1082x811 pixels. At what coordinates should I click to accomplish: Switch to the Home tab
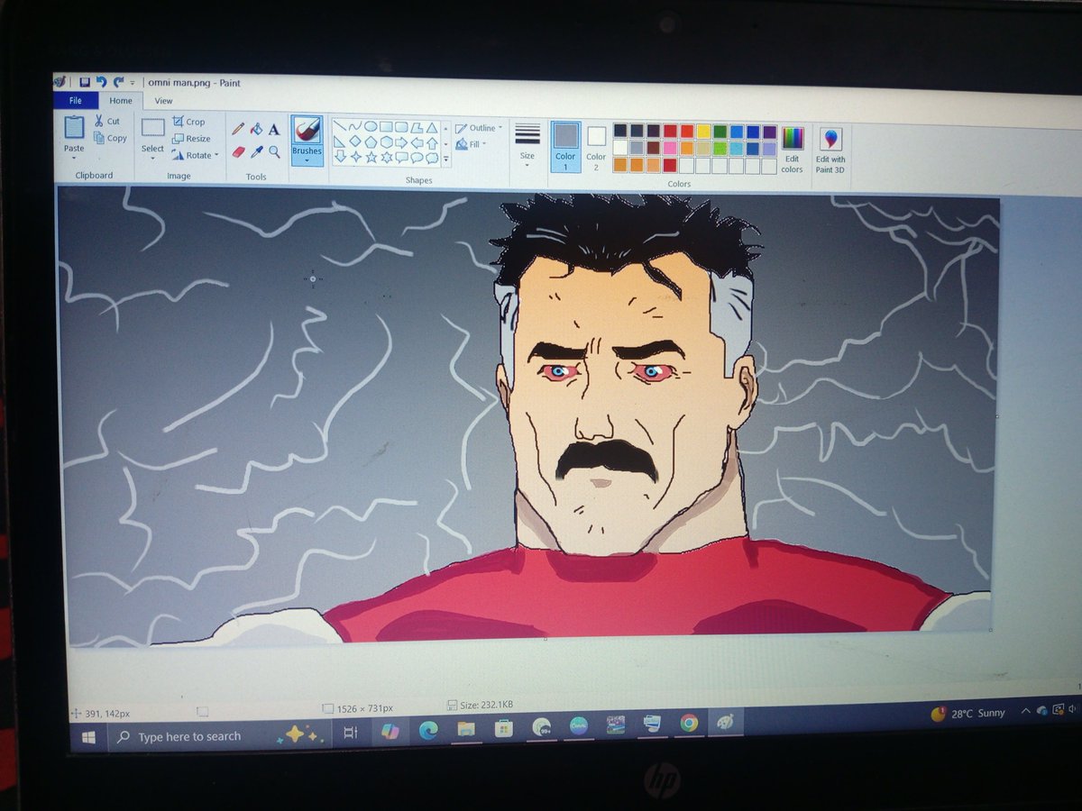tap(121, 101)
